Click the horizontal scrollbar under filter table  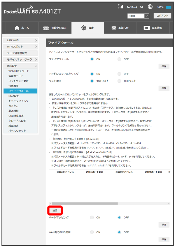coord(85,203)
